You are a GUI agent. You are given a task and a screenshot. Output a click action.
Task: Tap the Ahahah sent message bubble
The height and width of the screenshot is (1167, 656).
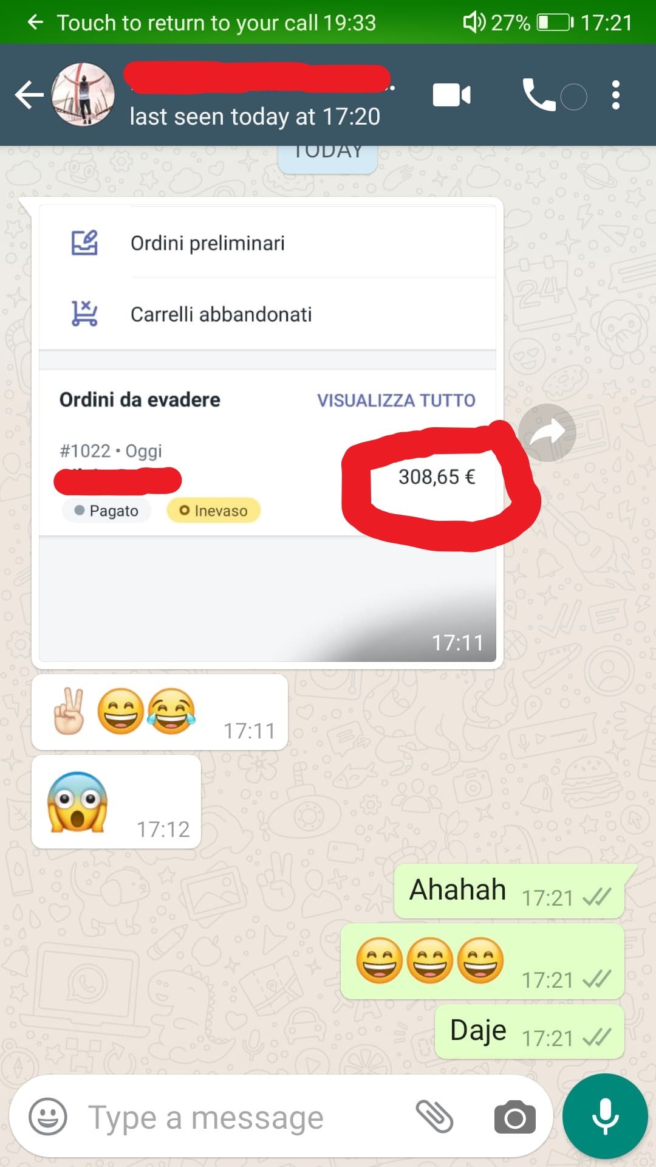[510, 891]
